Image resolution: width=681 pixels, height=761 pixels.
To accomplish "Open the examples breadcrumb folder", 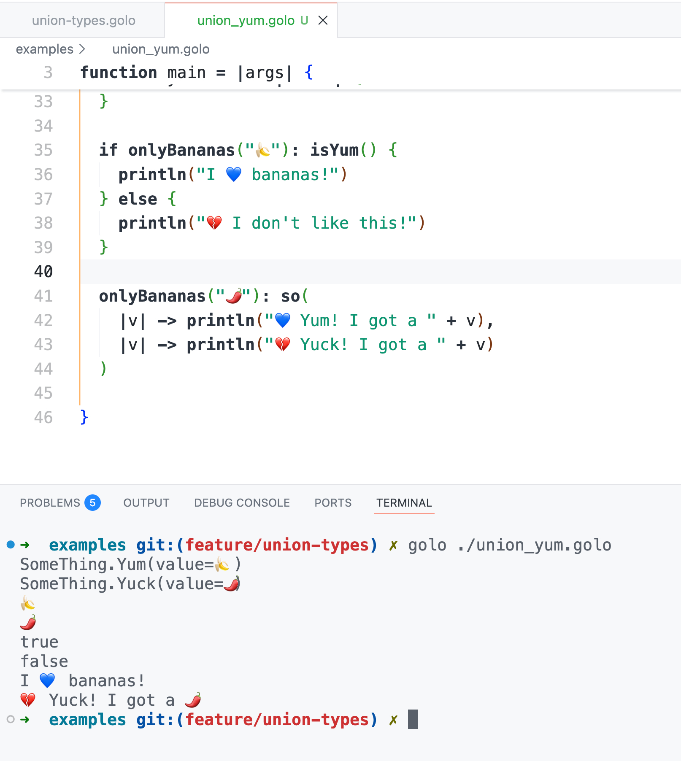I will point(44,49).
